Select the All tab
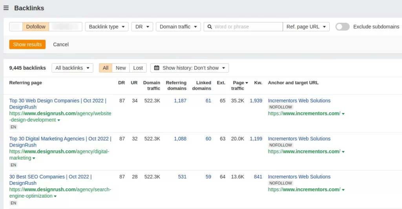The image size is (402, 209). coord(106,68)
